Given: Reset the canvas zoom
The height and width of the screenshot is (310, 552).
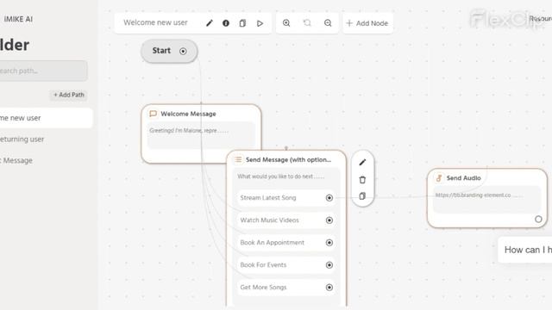Looking at the screenshot, I should pos(307,23).
